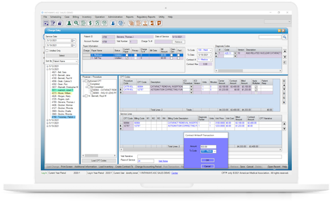Screen dimensions: 332x201
Task: Open the Billing menu
Action: pos(76,17)
